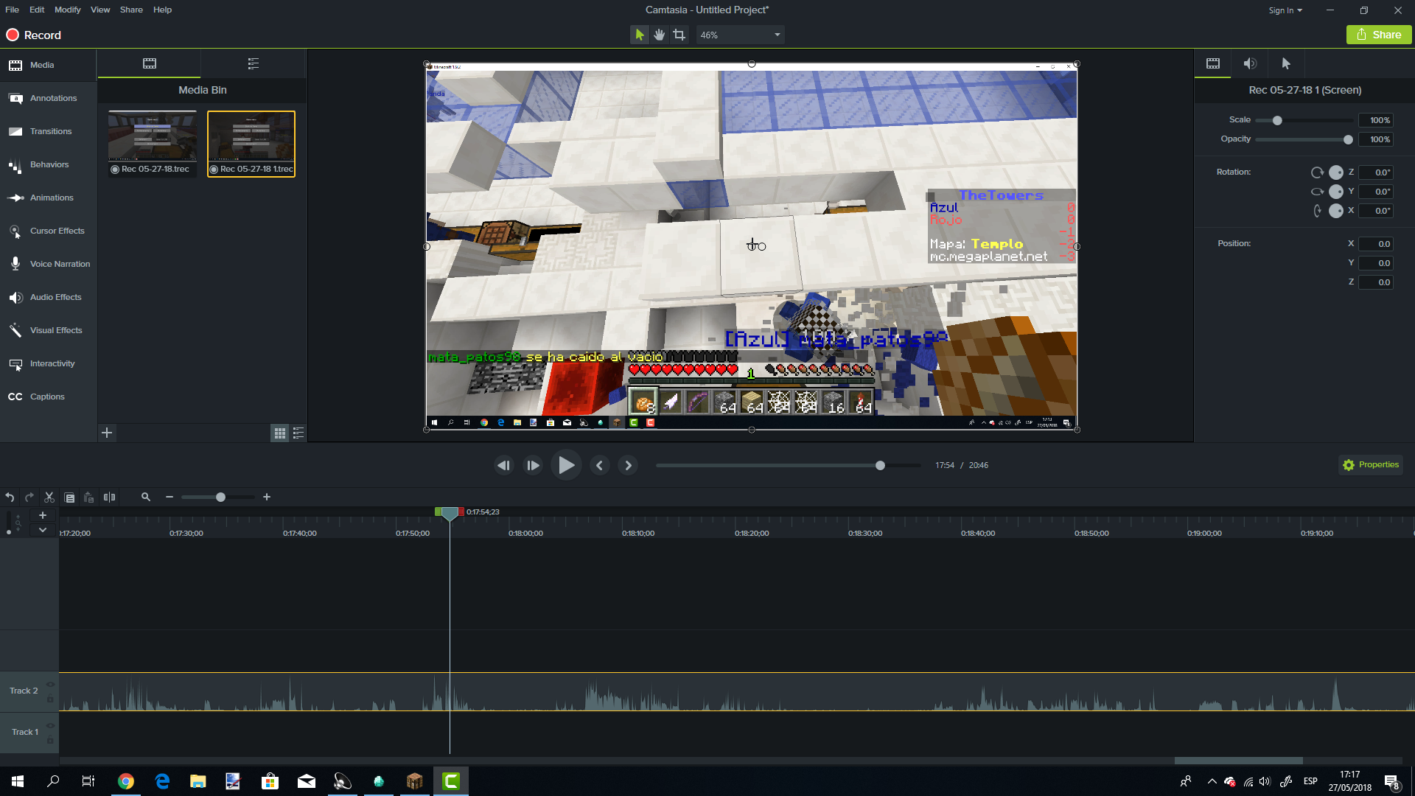The image size is (1415, 796).
Task: Switch Media Bin to thumbnail grid view
Action: coord(280,433)
